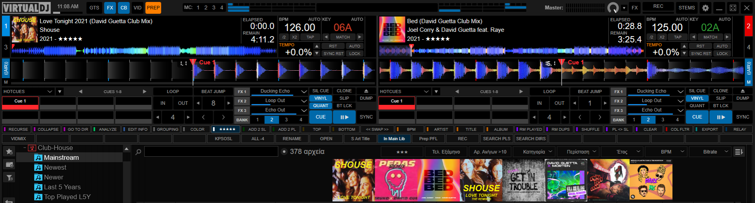Go to next hotcues page on deck 1
755x203 pixels.
click(x=145, y=91)
